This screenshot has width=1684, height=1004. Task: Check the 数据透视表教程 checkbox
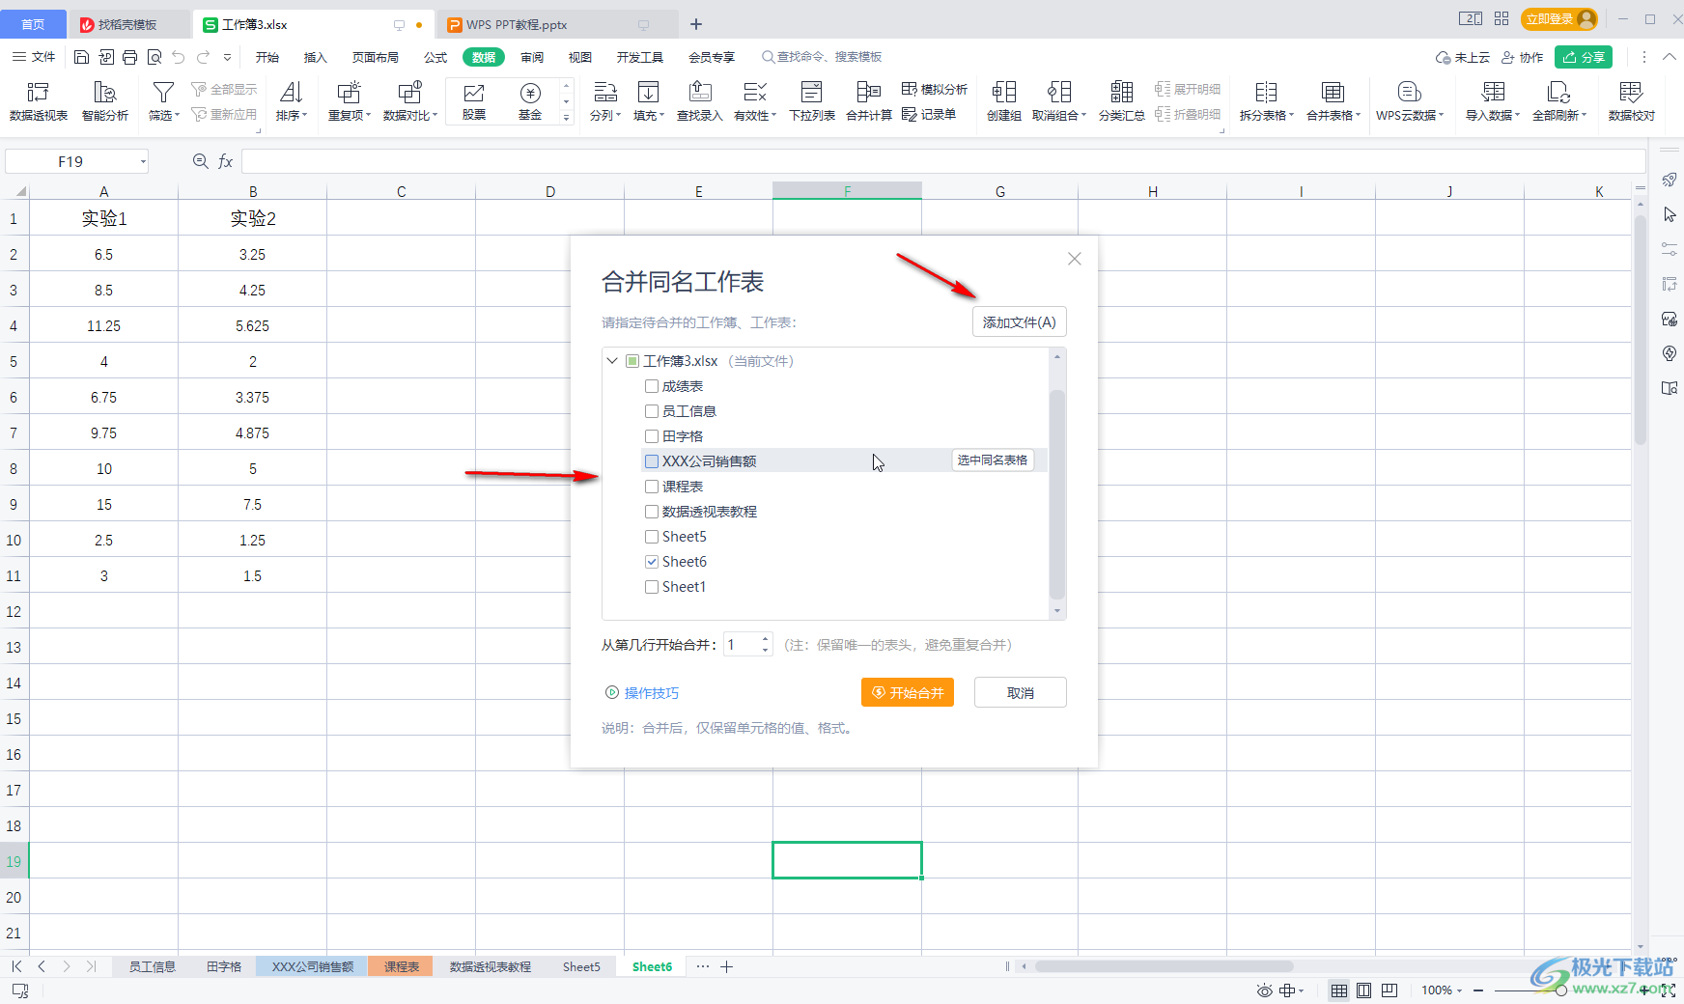652,512
